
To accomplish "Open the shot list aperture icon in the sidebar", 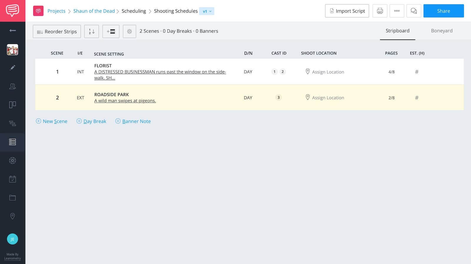I will (x=12, y=160).
